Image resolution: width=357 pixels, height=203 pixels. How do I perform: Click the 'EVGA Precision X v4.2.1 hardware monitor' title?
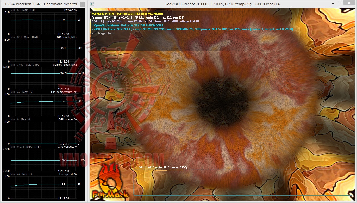41,4
